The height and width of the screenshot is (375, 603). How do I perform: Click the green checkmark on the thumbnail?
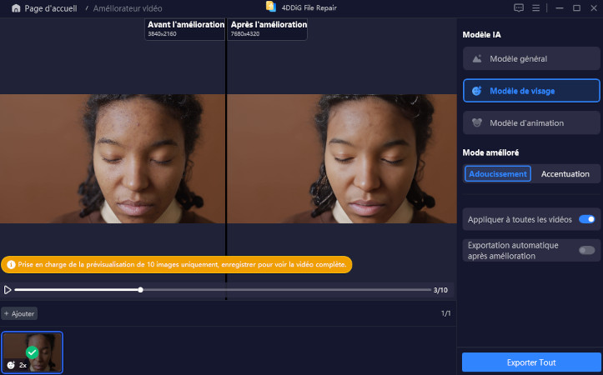coord(32,352)
